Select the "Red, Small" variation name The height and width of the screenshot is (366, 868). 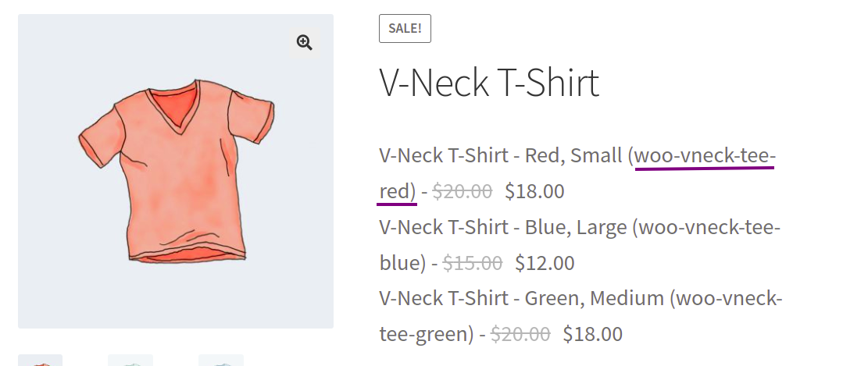(x=573, y=156)
